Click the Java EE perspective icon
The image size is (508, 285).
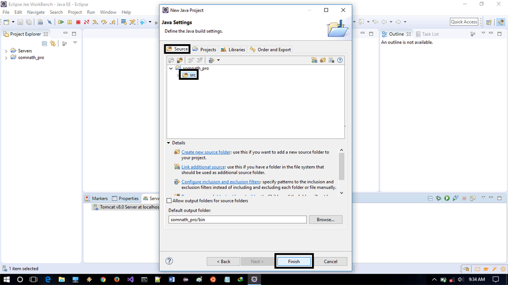[x=501, y=22]
